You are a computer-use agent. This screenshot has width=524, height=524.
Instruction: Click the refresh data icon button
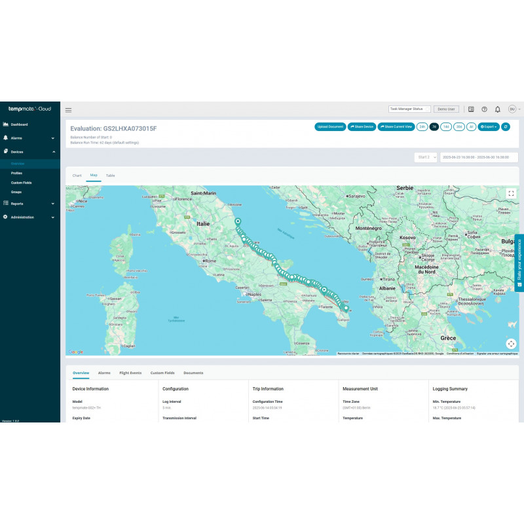coord(506,126)
